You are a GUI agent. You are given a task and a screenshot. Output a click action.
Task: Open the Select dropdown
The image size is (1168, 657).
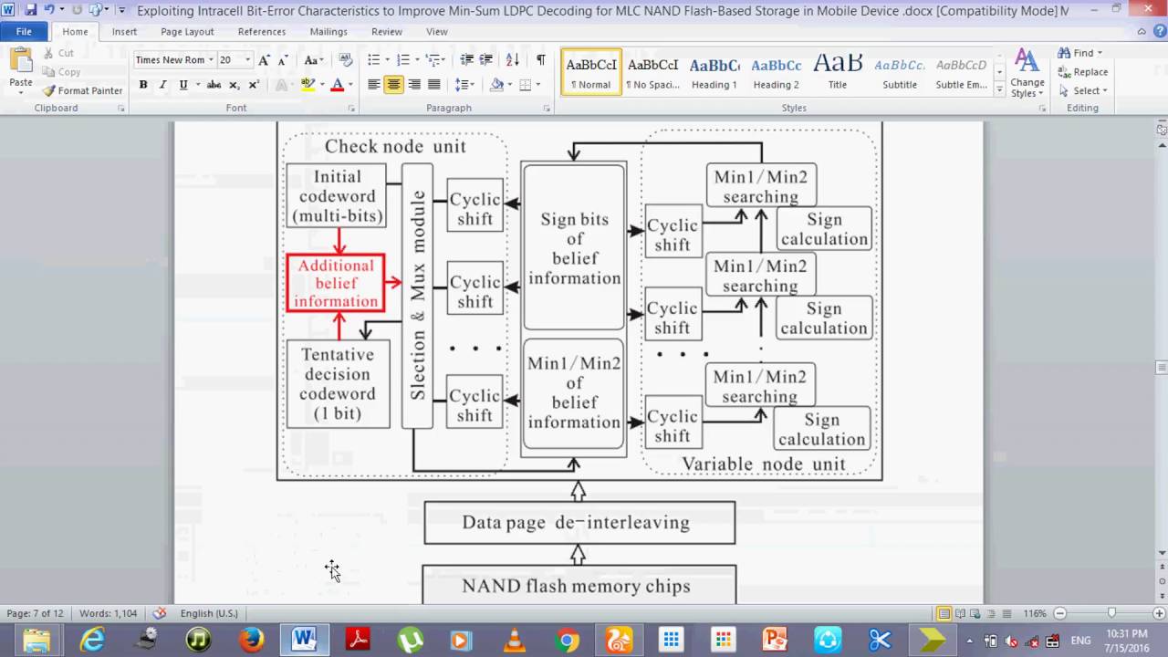tap(1104, 90)
